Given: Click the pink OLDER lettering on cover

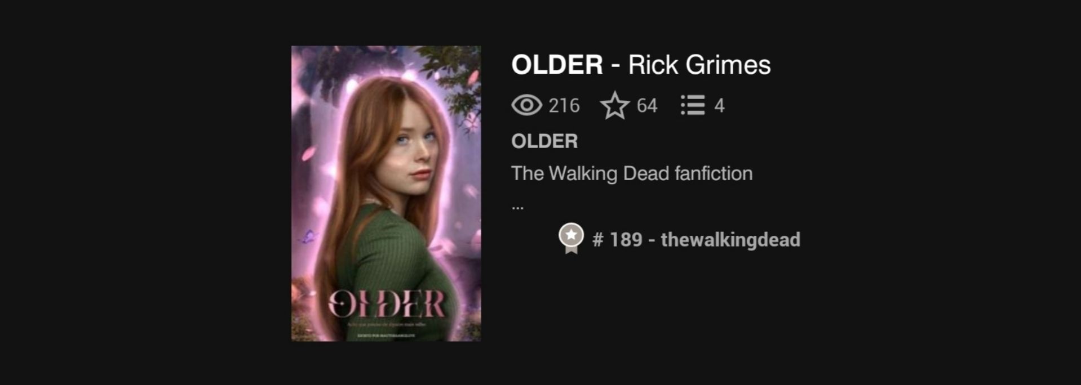Looking at the screenshot, I should click(x=387, y=304).
